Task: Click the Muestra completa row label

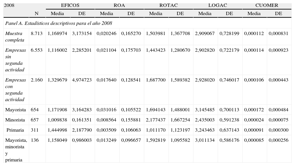Action: click(x=14, y=37)
